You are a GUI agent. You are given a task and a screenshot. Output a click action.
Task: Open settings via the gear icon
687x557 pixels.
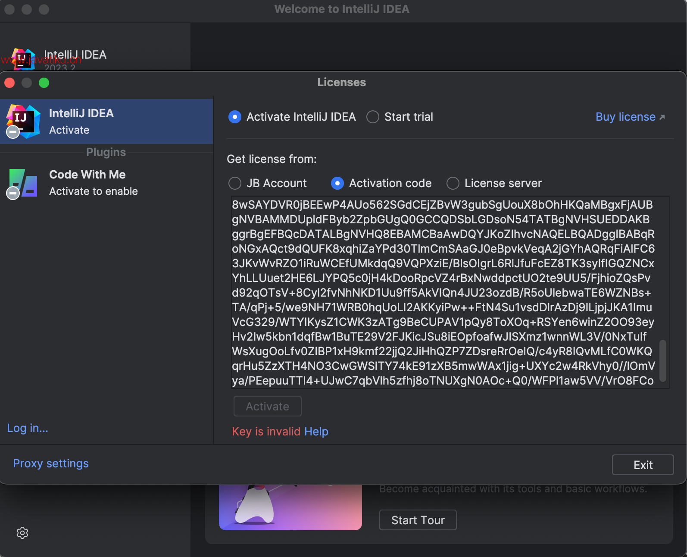(x=22, y=533)
